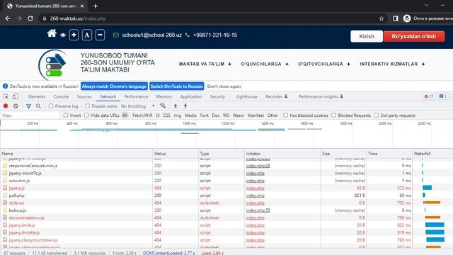Select the inspect element picker icon
This screenshot has height=255, width=453.
point(6,96)
